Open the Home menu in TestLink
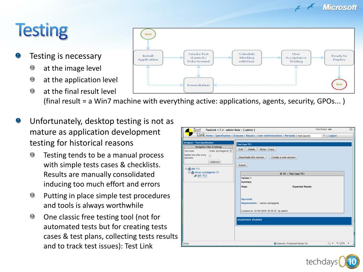Image resolution: width=363 pixels, height=272 pixels. coord(209,136)
